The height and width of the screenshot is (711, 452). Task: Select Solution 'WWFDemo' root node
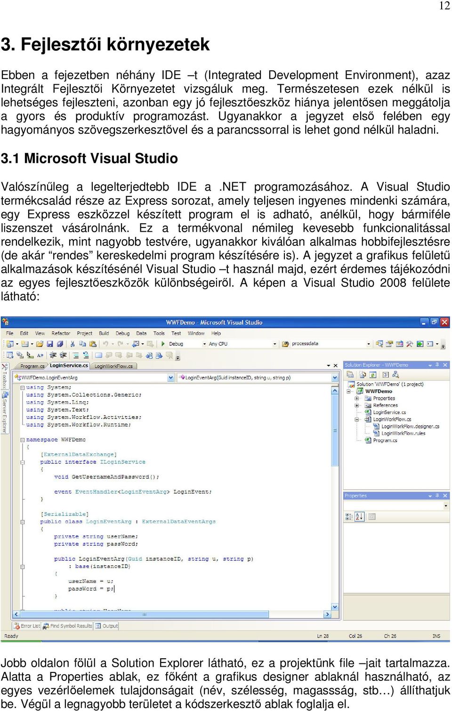click(x=386, y=384)
